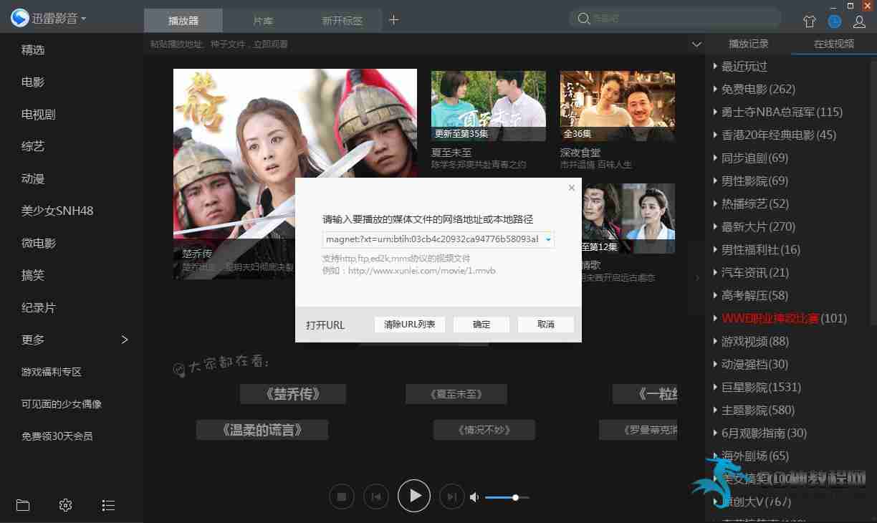Viewport: 877px width, 523px height.
Task: Click the magnet URL input field
Action: (x=432, y=239)
